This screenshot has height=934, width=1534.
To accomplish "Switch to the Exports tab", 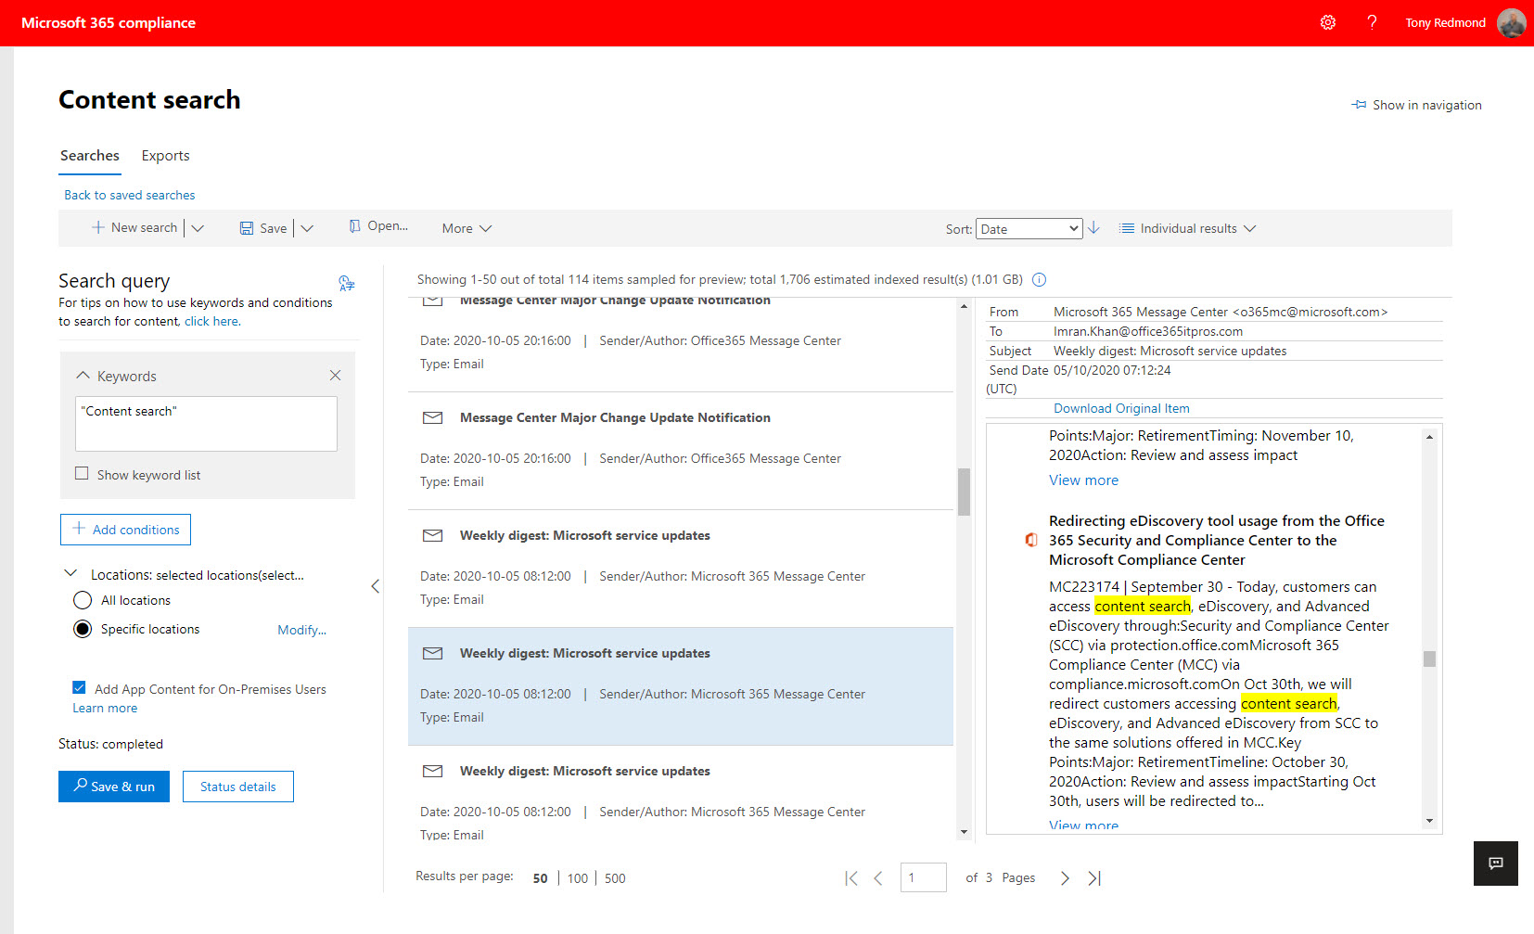I will click(x=165, y=156).
